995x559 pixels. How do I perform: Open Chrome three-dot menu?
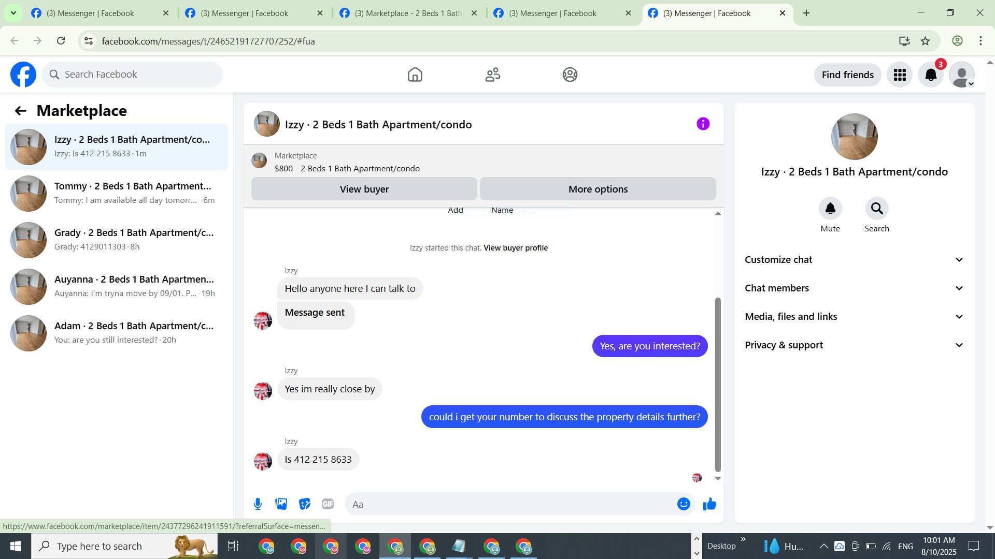pos(980,41)
